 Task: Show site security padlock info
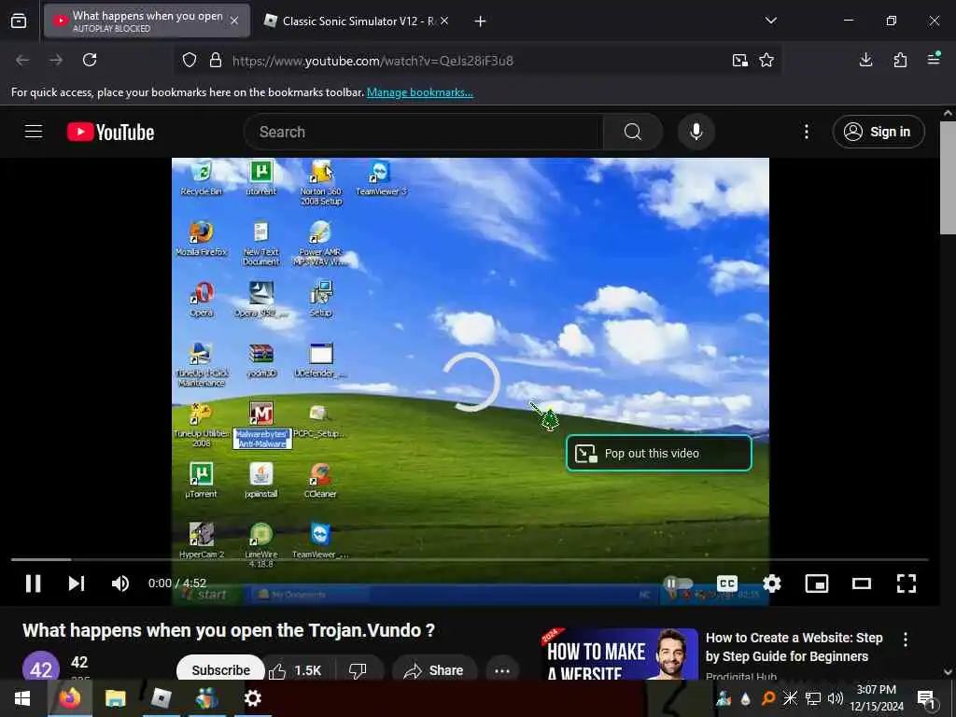[216, 61]
